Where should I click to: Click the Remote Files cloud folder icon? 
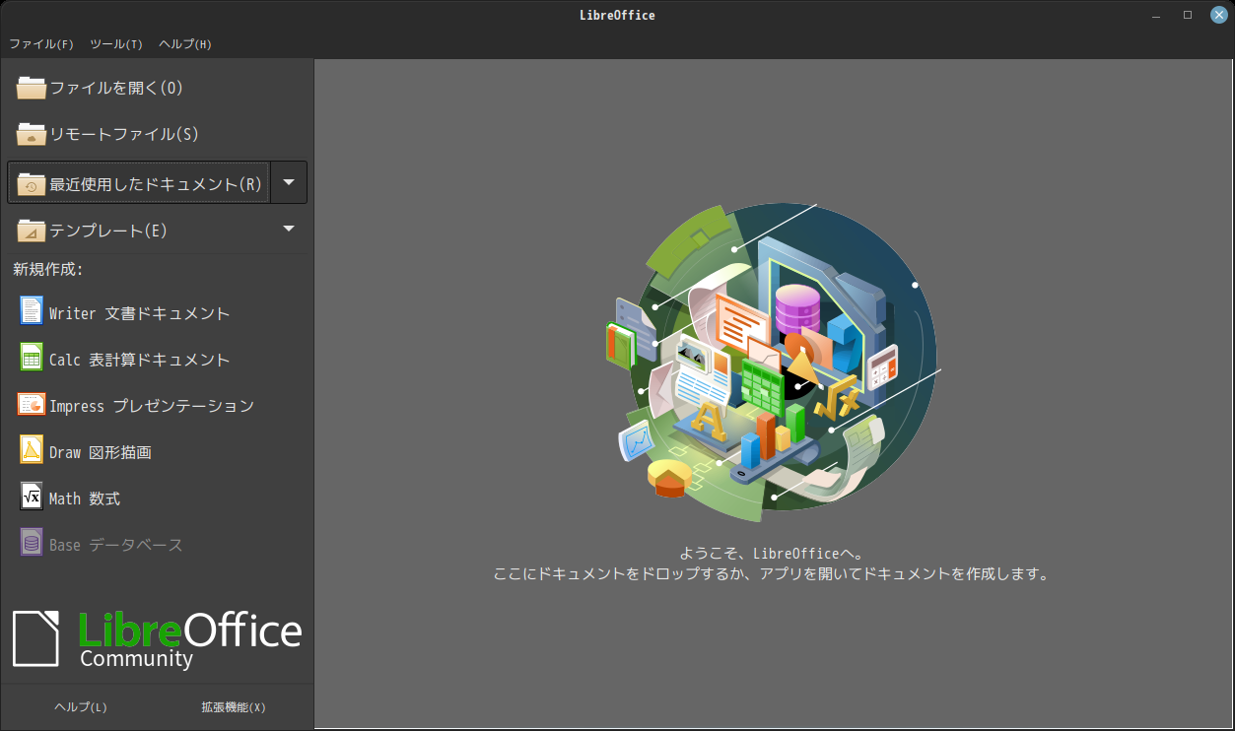pyautogui.click(x=32, y=134)
